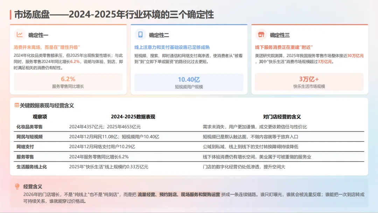Select the 6.2% 服务零售同比增长 stat badge
Image resolution: width=378 pixels, height=213 pixels.
69,82
